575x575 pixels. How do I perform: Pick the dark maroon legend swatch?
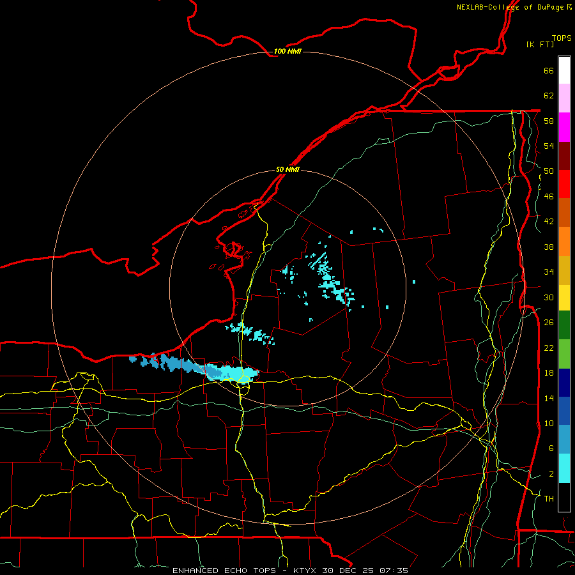(x=564, y=155)
